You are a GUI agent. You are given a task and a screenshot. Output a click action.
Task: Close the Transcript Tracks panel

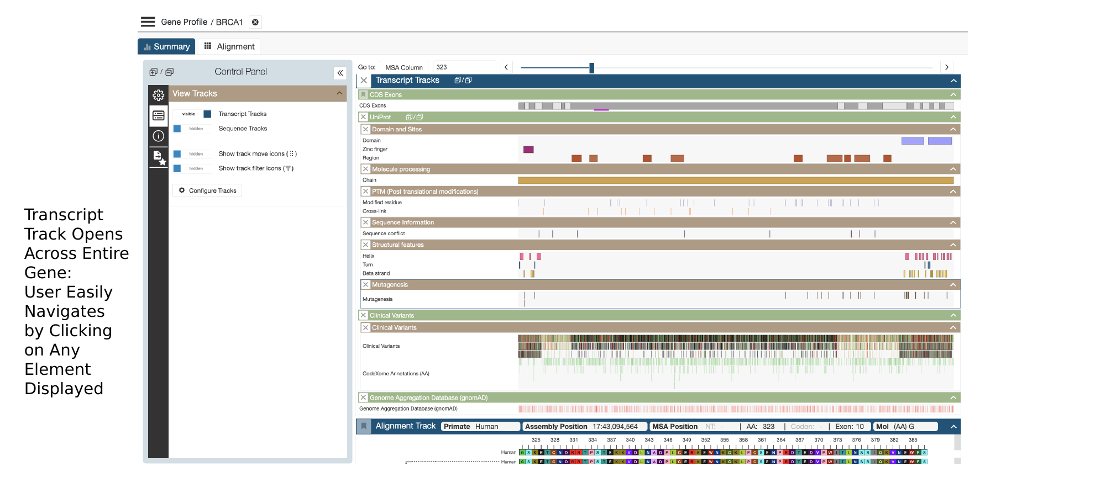pos(364,81)
